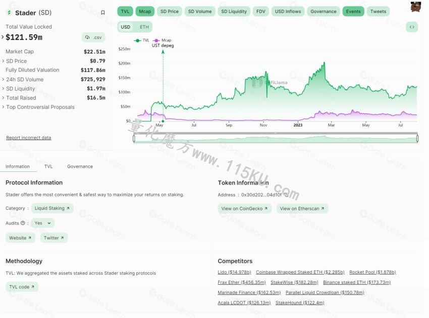Image resolution: width=429 pixels, height=318 pixels.
Task: Download the .csv data file
Action: (93, 37)
